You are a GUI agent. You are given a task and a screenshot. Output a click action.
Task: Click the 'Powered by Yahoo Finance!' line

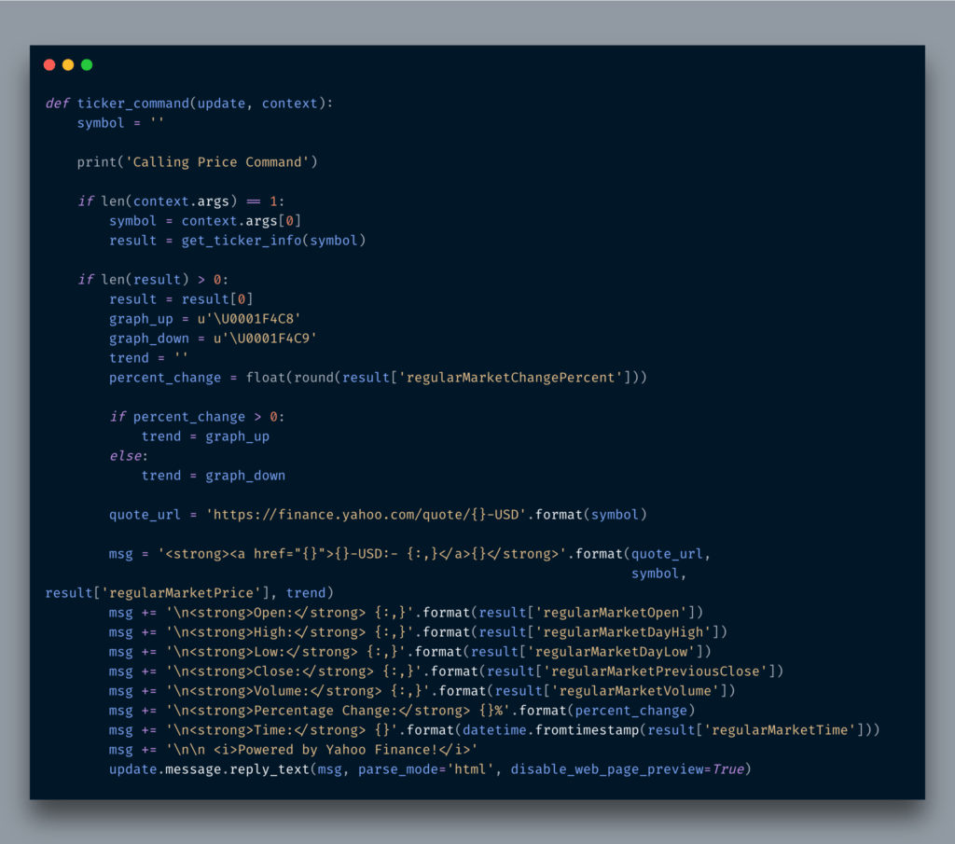point(293,750)
